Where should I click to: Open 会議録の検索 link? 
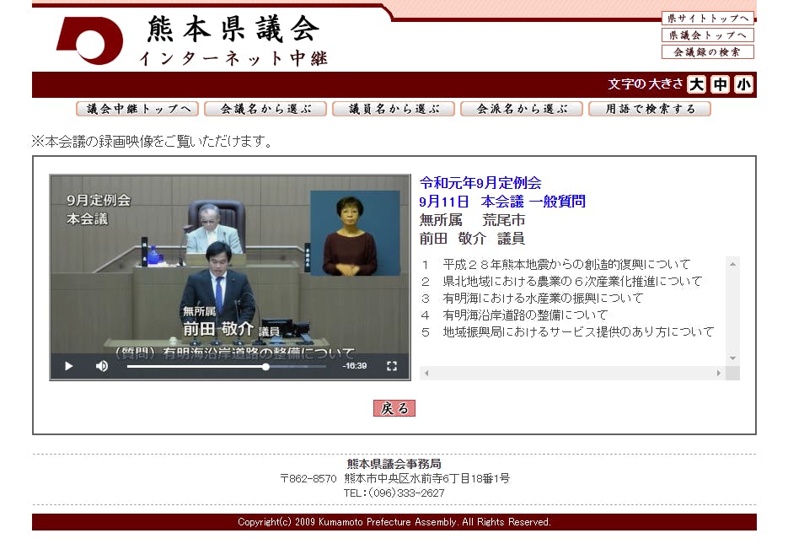[707, 51]
